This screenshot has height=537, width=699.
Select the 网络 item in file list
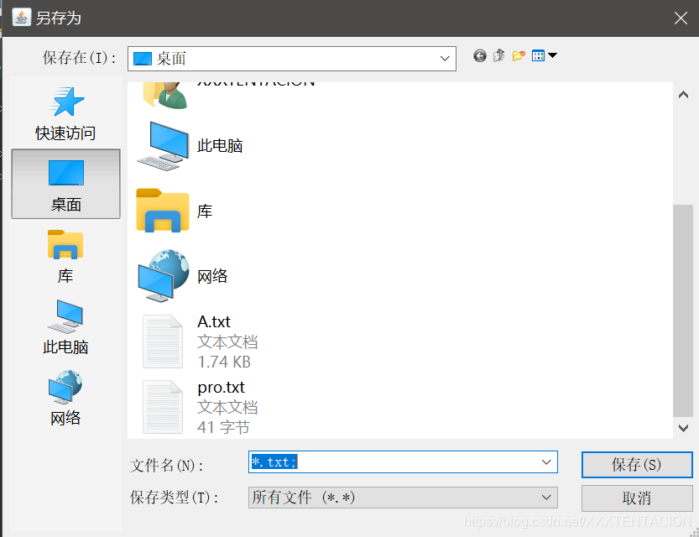[x=183, y=276]
